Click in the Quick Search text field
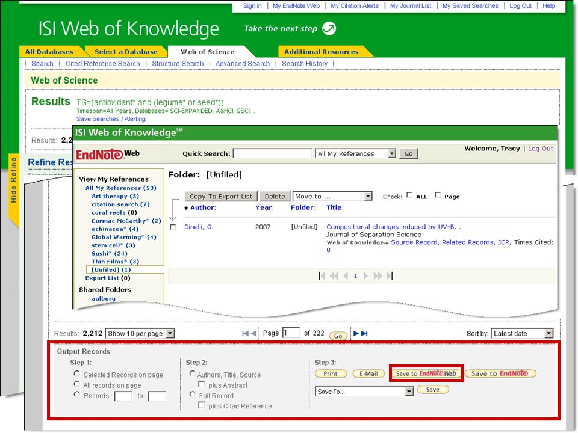578x433 pixels. 272,153
